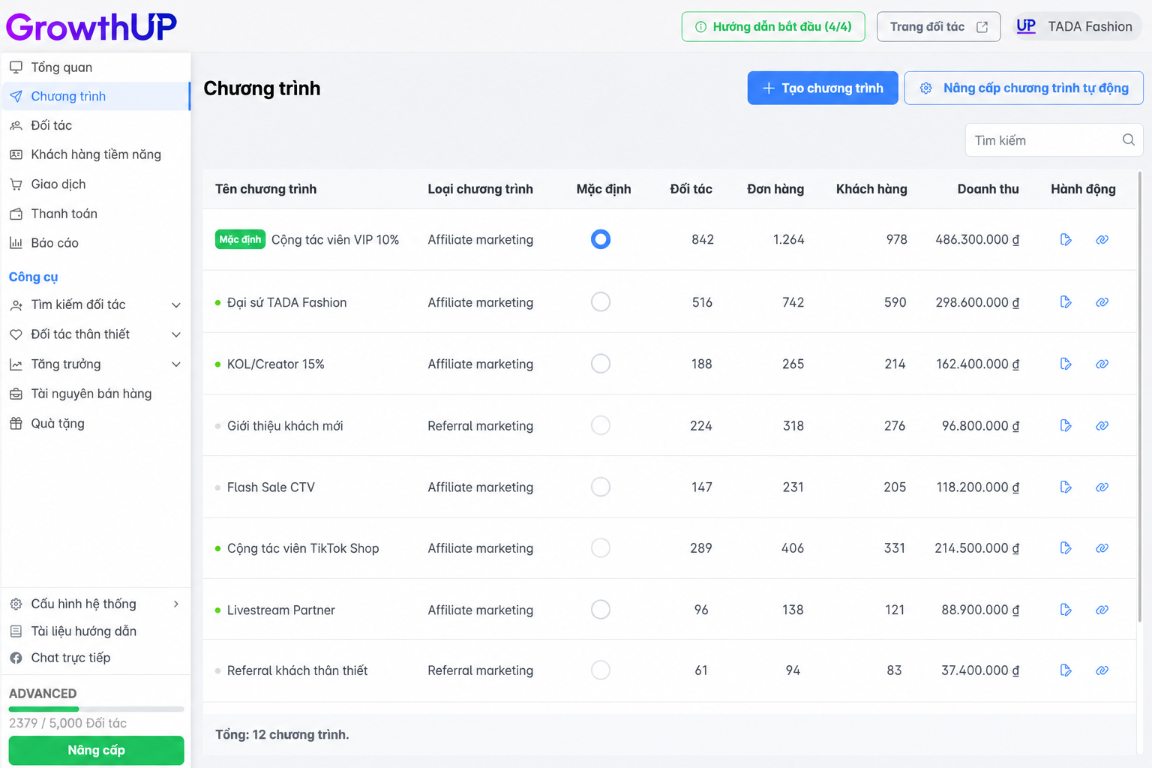This screenshot has height=768, width=1152.
Task: Select default radio for Livestream Partner
Action: click(x=601, y=609)
